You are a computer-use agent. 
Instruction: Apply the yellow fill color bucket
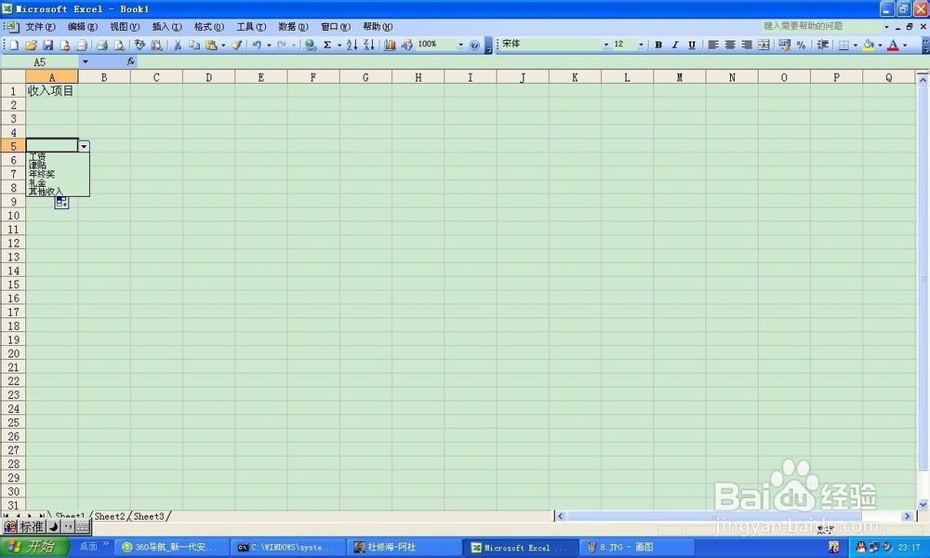(869, 45)
